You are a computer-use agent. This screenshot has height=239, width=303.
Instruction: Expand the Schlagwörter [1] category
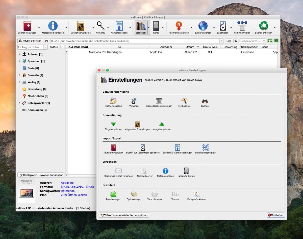click(19, 103)
